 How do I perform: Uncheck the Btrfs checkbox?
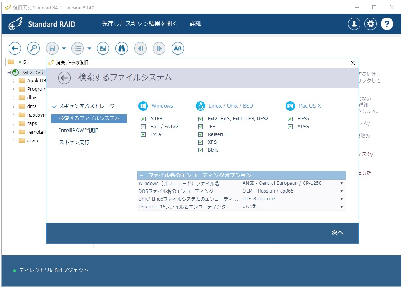click(201, 150)
